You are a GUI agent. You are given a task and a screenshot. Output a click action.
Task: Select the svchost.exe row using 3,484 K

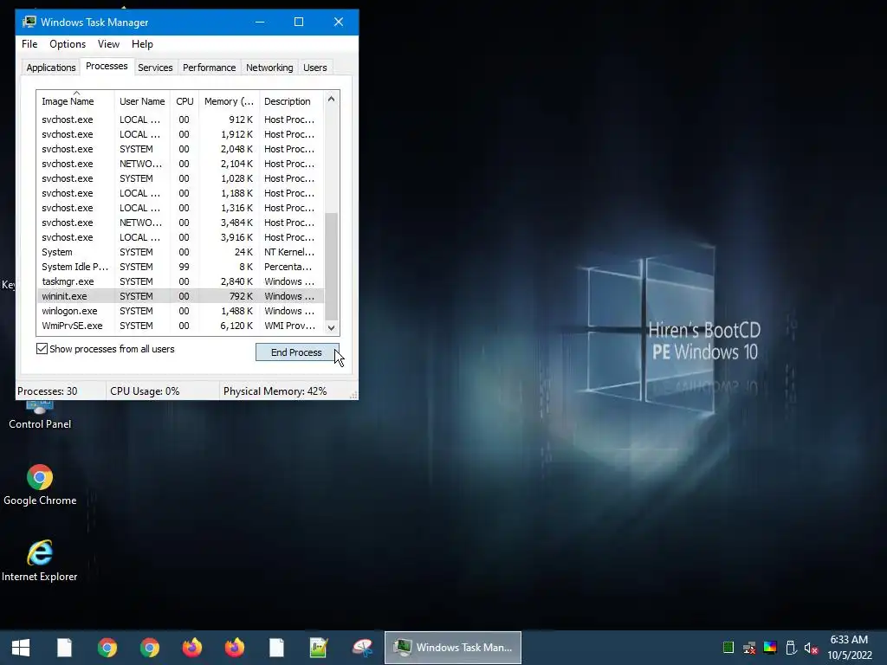point(180,223)
